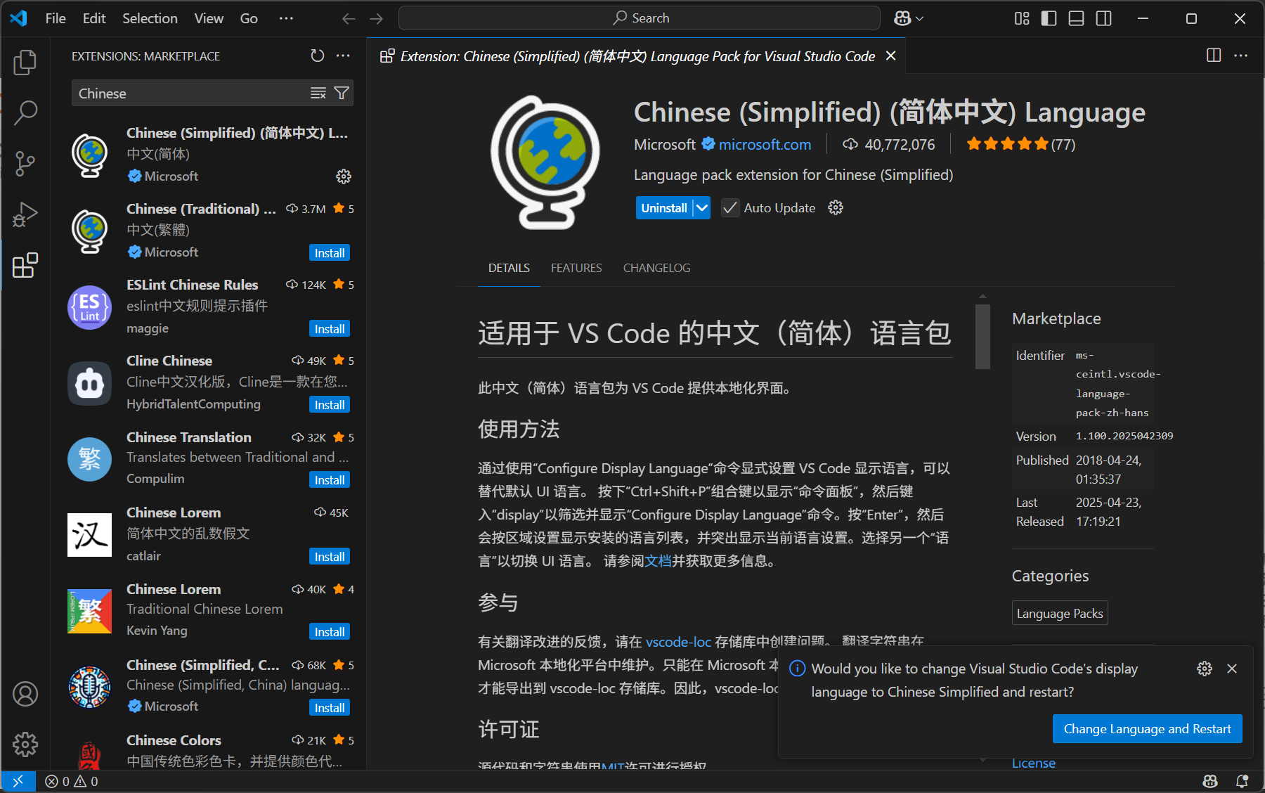
Task: Install Cline Chinese extension
Action: (x=330, y=405)
